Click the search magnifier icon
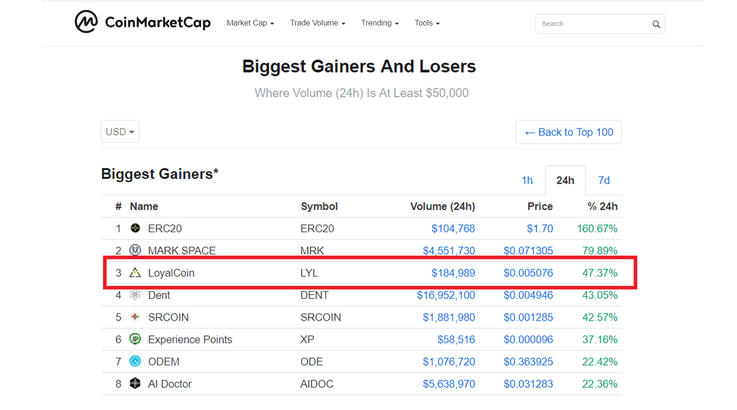The height and width of the screenshot is (410, 737). pyautogui.click(x=656, y=24)
